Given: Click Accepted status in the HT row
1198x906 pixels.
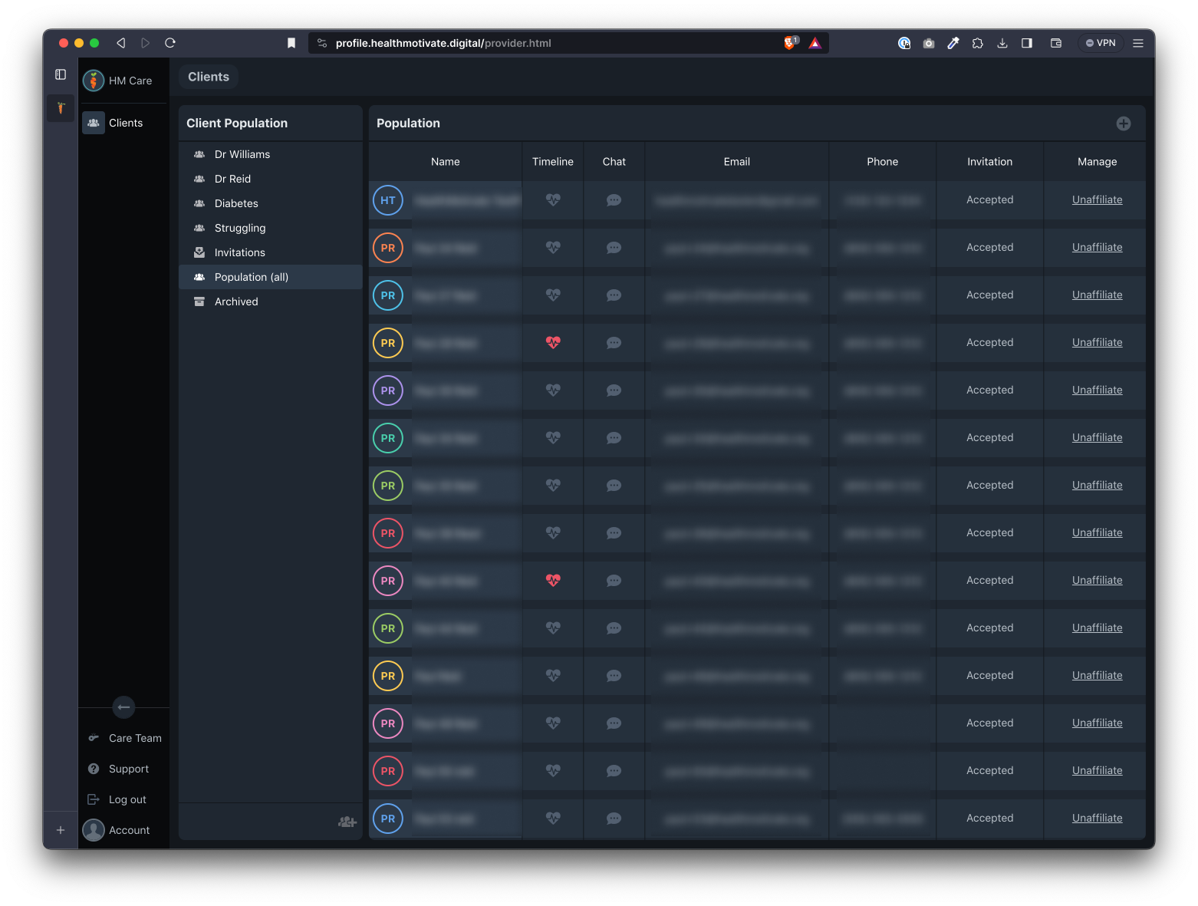Looking at the screenshot, I should point(990,199).
